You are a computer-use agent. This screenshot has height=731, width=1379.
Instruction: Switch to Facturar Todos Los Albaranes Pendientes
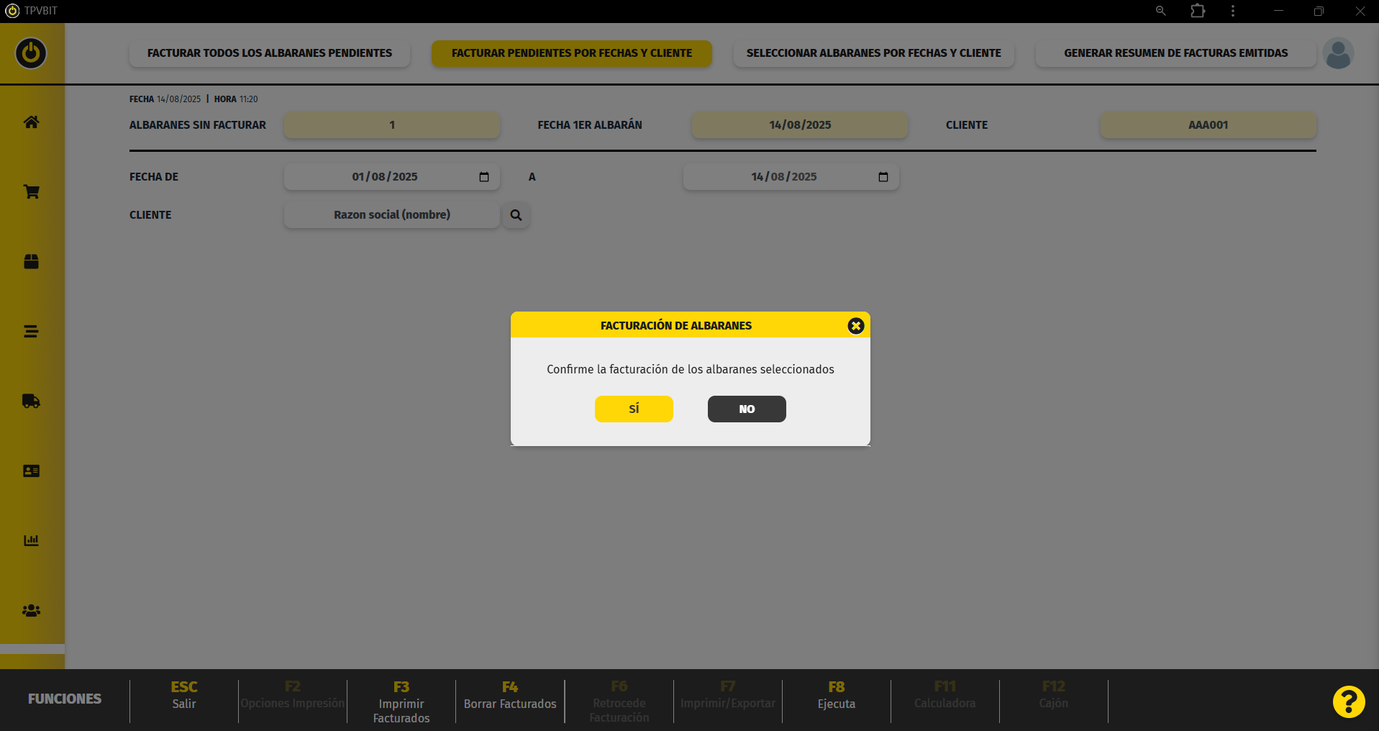tap(270, 53)
